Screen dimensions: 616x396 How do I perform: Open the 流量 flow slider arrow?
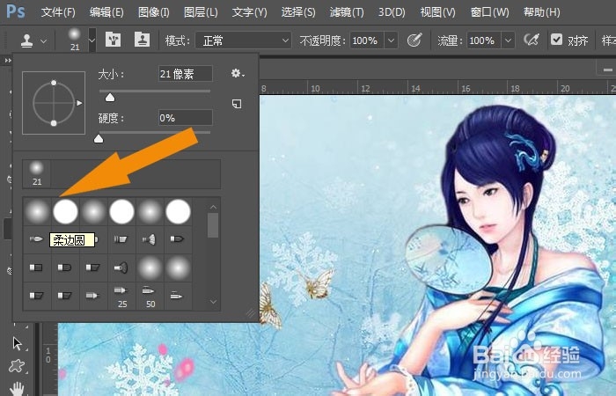click(508, 40)
